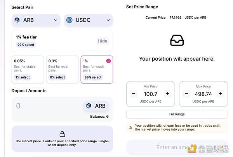Screen dimensions: 233x157
Task: Select the 0.3% most pairs fee tier
Action: pyautogui.click(x=62, y=70)
